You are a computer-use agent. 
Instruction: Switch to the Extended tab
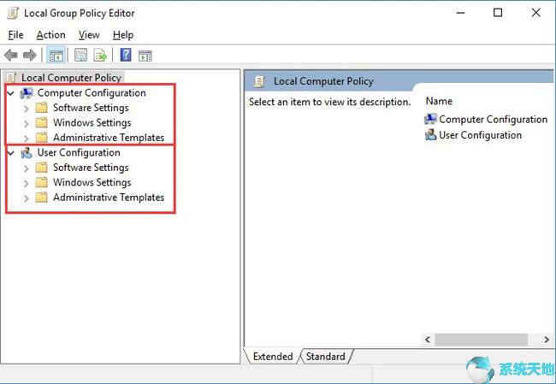click(273, 357)
